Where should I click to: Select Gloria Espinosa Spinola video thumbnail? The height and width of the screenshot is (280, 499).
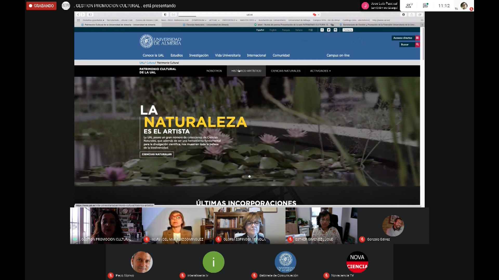(249, 226)
